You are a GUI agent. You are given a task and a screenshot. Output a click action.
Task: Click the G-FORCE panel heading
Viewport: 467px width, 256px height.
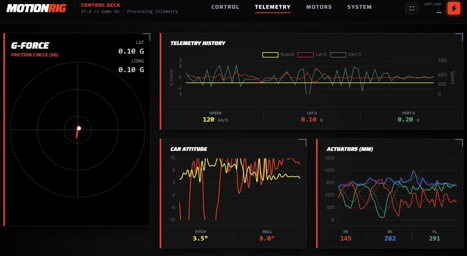coord(30,46)
